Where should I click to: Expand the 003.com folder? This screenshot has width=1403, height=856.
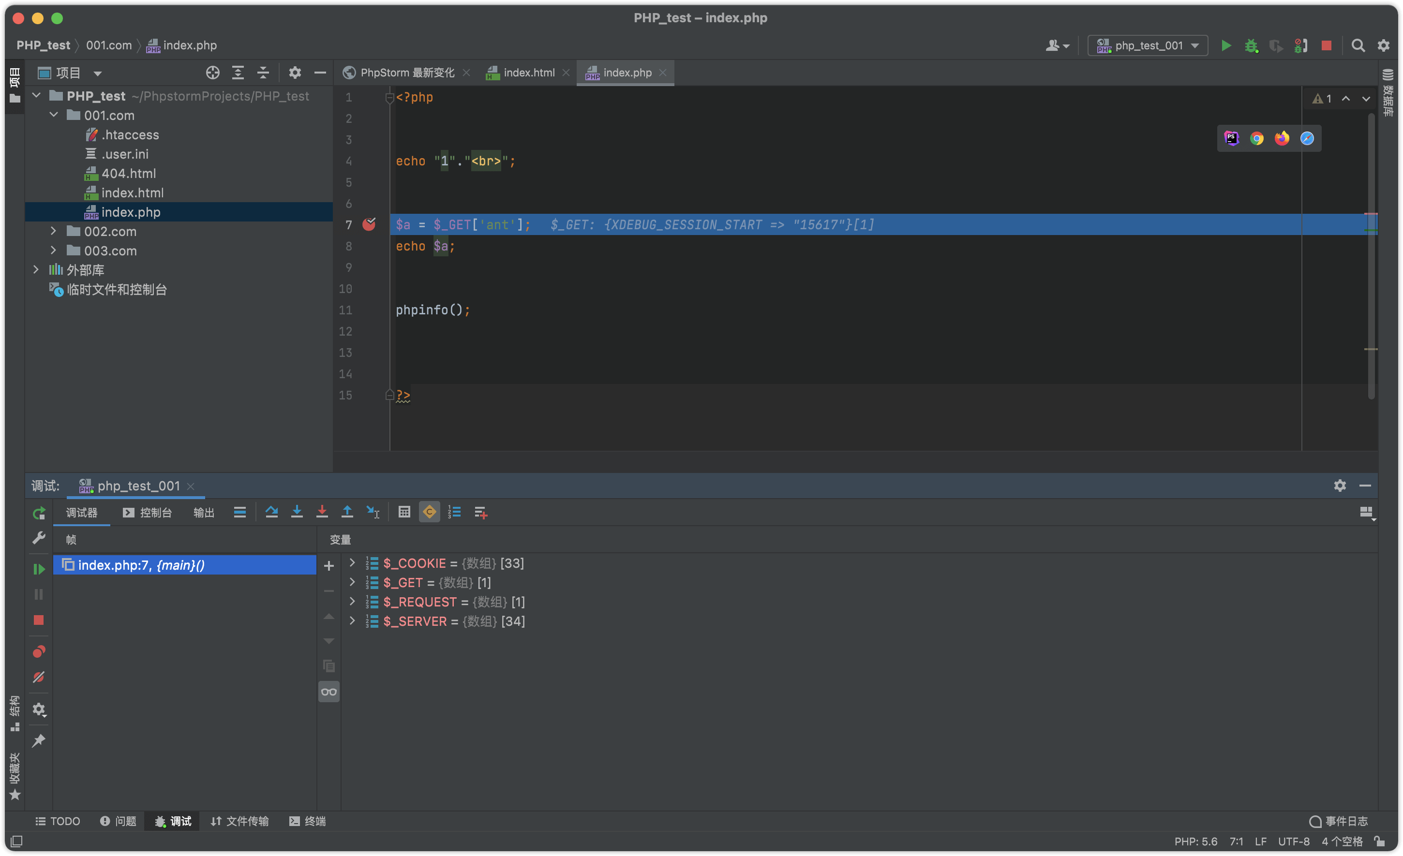coord(54,251)
